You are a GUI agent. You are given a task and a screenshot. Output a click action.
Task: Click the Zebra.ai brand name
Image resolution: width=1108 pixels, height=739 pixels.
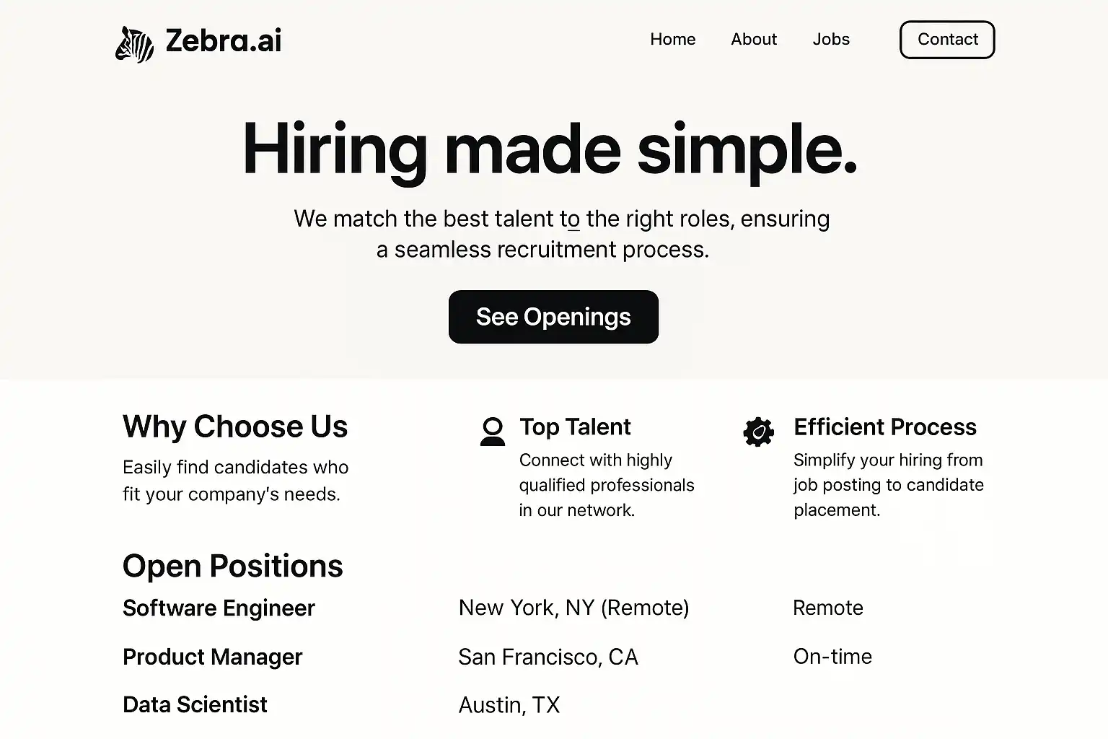coord(223,40)
